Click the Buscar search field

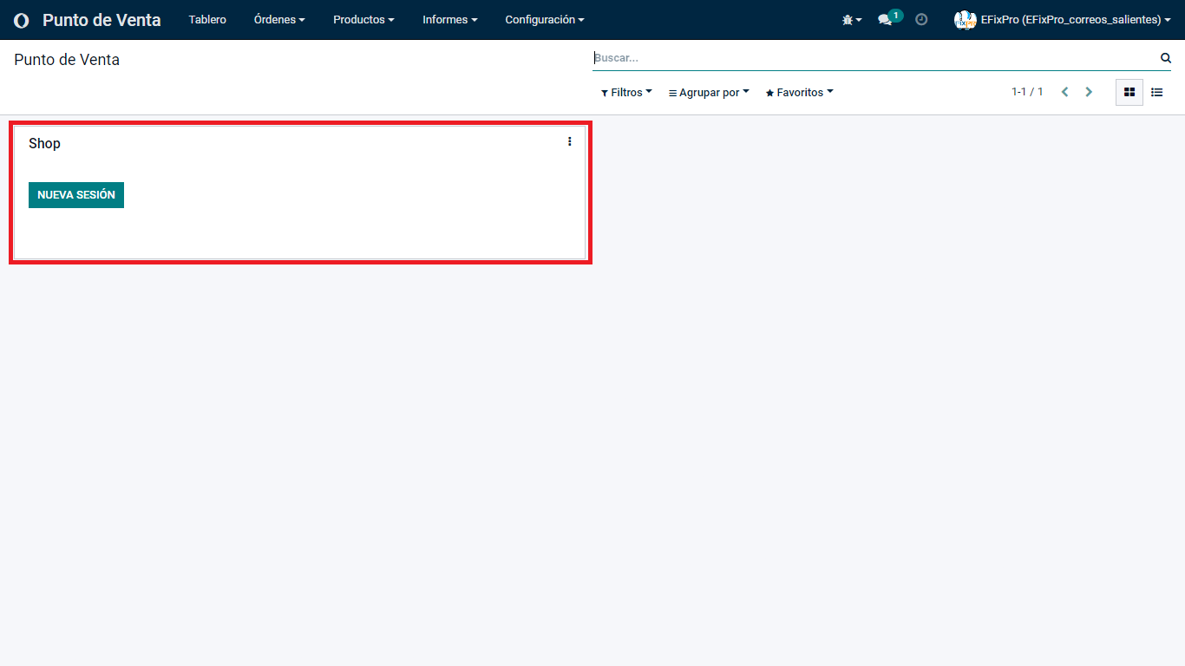pyautogui.click(x=872, y=58)
